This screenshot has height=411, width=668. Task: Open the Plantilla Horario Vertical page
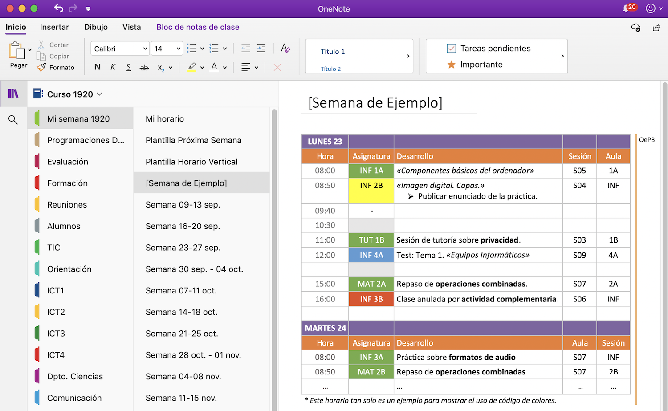(x=201, y=162)
